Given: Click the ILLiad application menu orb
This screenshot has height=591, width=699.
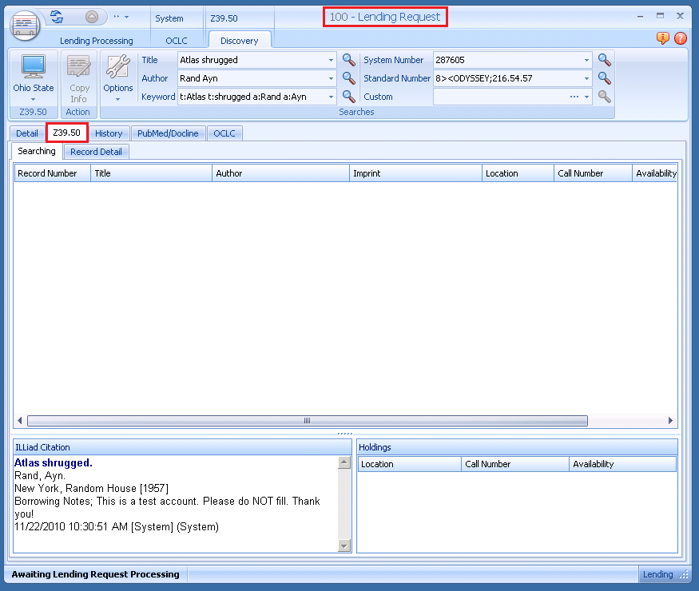Looking at the screenshot, I should click(25, 25).
